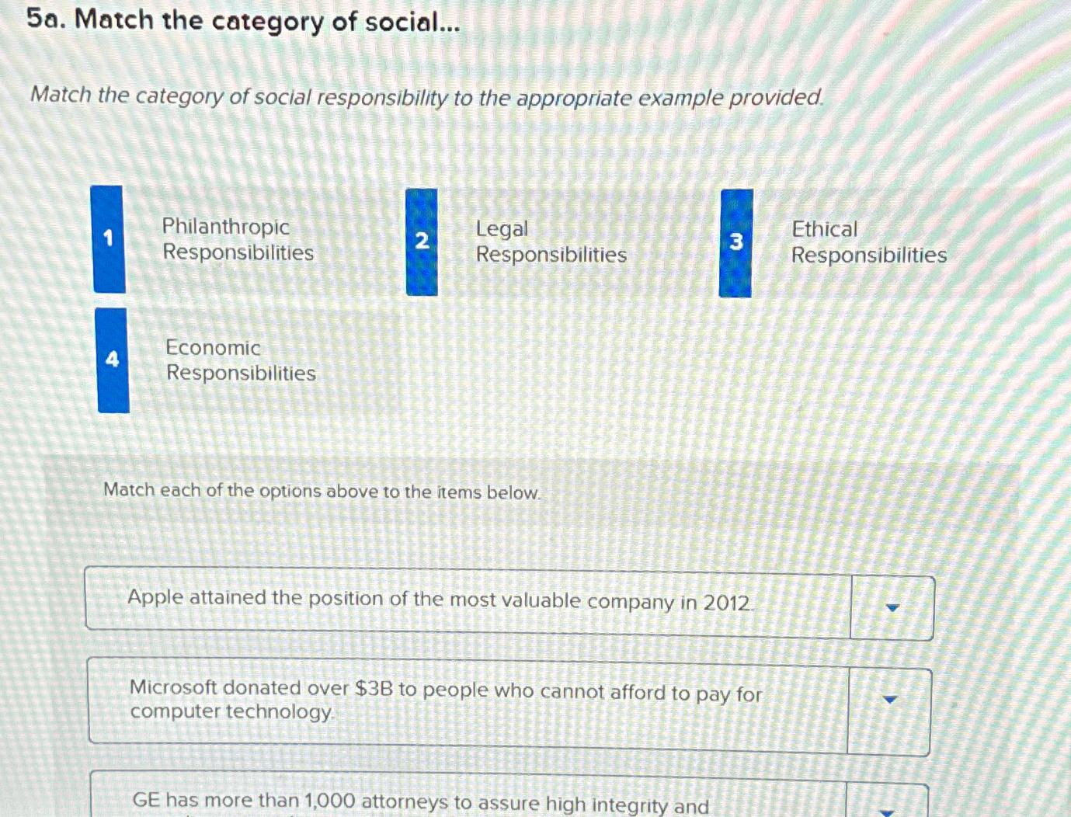
Task: Choose badge 2 for Legal Responsibilities
Action: click(422, 241)
